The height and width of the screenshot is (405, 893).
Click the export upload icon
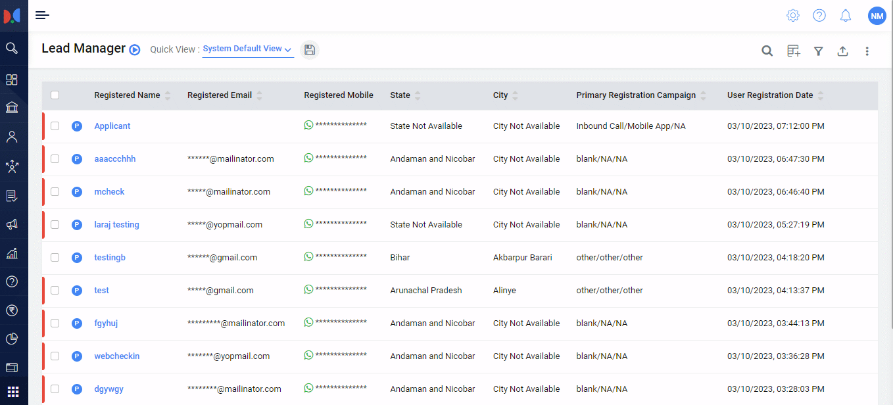[x=842, y=51]
